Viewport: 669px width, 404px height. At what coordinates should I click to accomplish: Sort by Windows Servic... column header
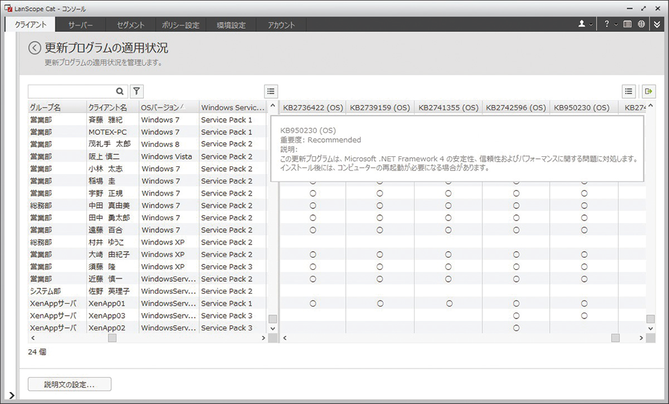click(x=233, y=108)
